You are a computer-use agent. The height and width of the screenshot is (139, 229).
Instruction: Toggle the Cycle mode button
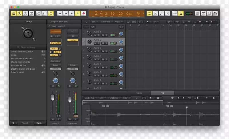pyautogui.click(x=149, y=13)
